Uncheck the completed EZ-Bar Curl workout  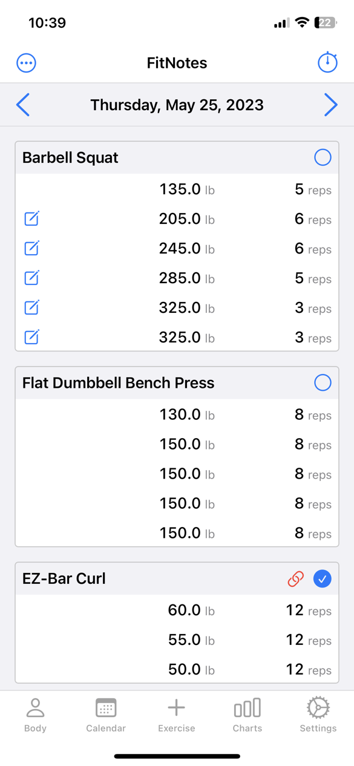[323, 578]
